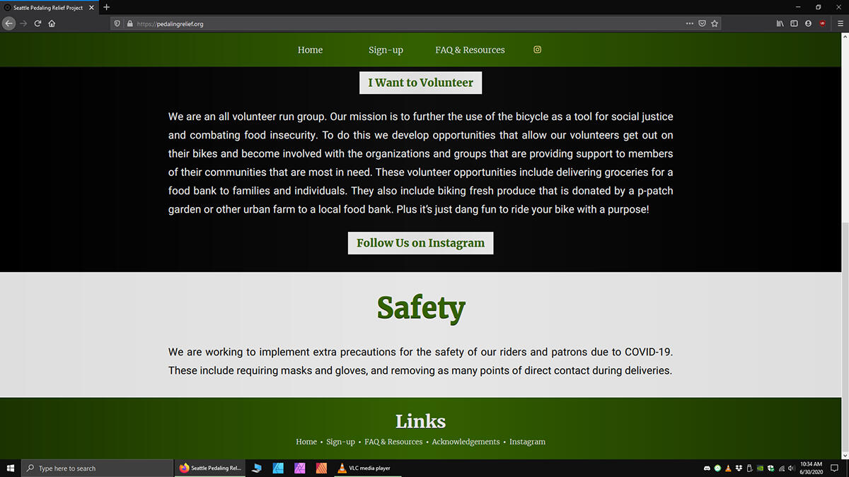Open the Sign-up page from top navigation
Viewport: 849px width, 477px height.
(x=386, y=50)
